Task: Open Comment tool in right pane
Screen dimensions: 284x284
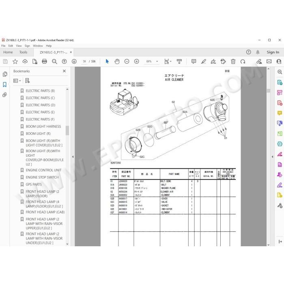Action: point(280,113)
